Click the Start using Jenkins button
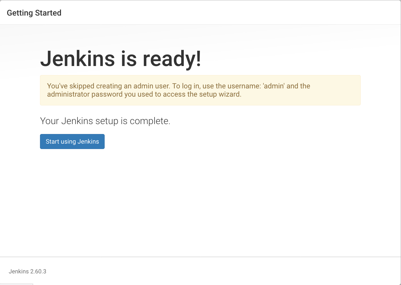 [x=72, y=141]
